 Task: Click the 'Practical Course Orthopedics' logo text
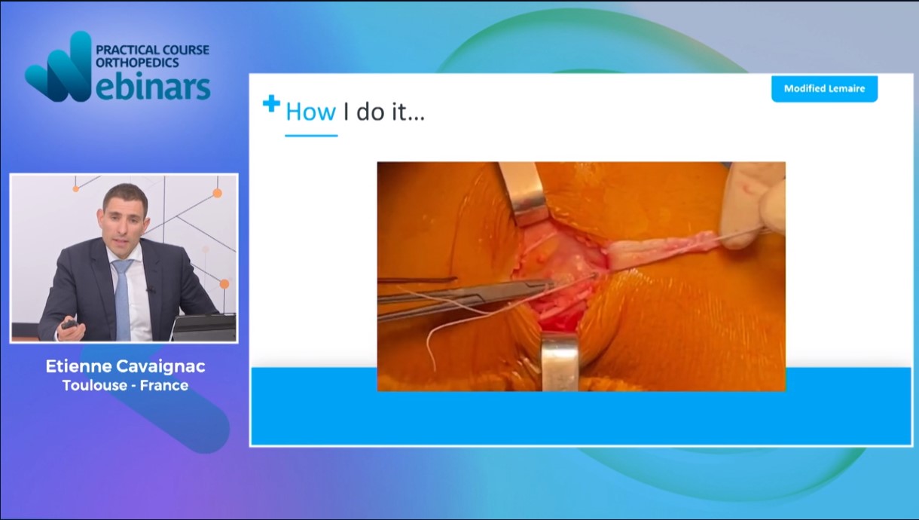click(x=152, y=57)
